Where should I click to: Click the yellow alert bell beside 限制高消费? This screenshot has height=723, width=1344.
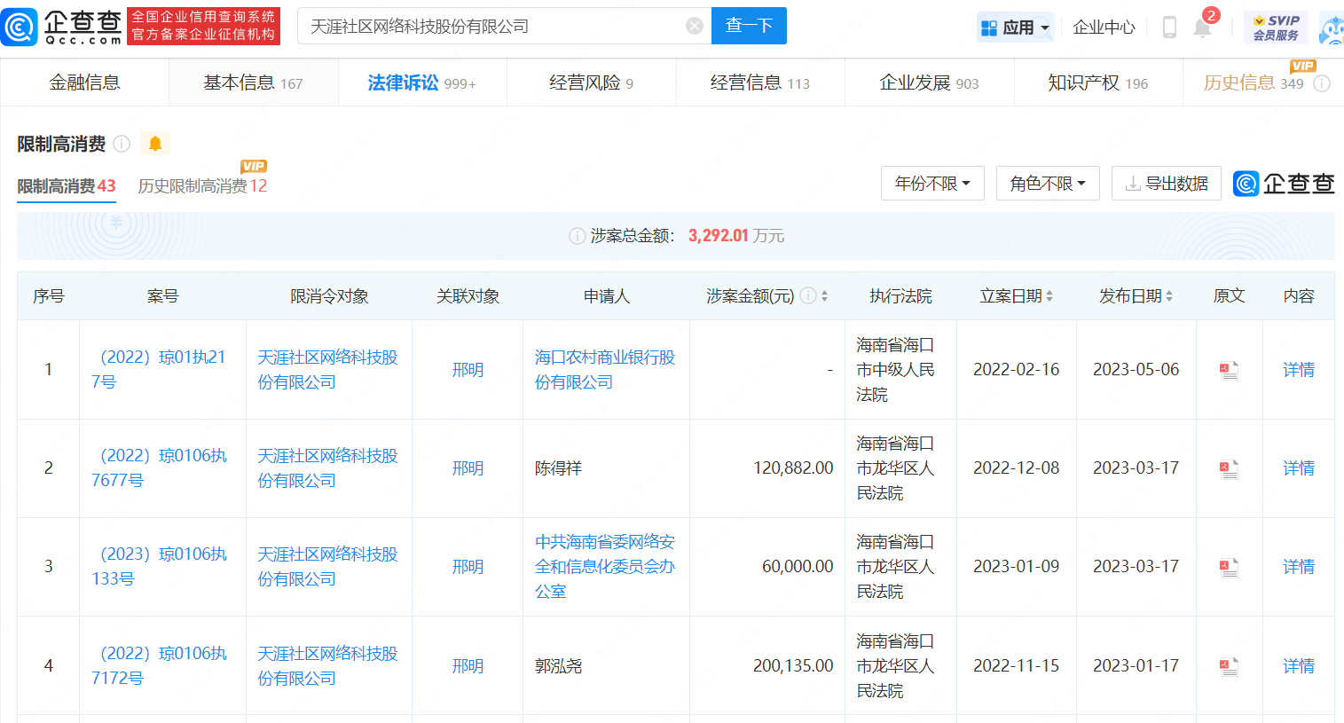(155, 144)
